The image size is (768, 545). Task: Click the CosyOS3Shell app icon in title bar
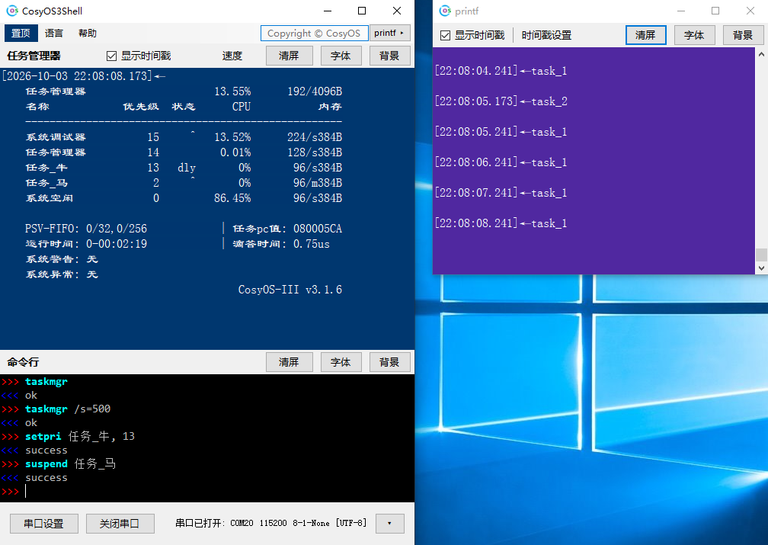11,11
